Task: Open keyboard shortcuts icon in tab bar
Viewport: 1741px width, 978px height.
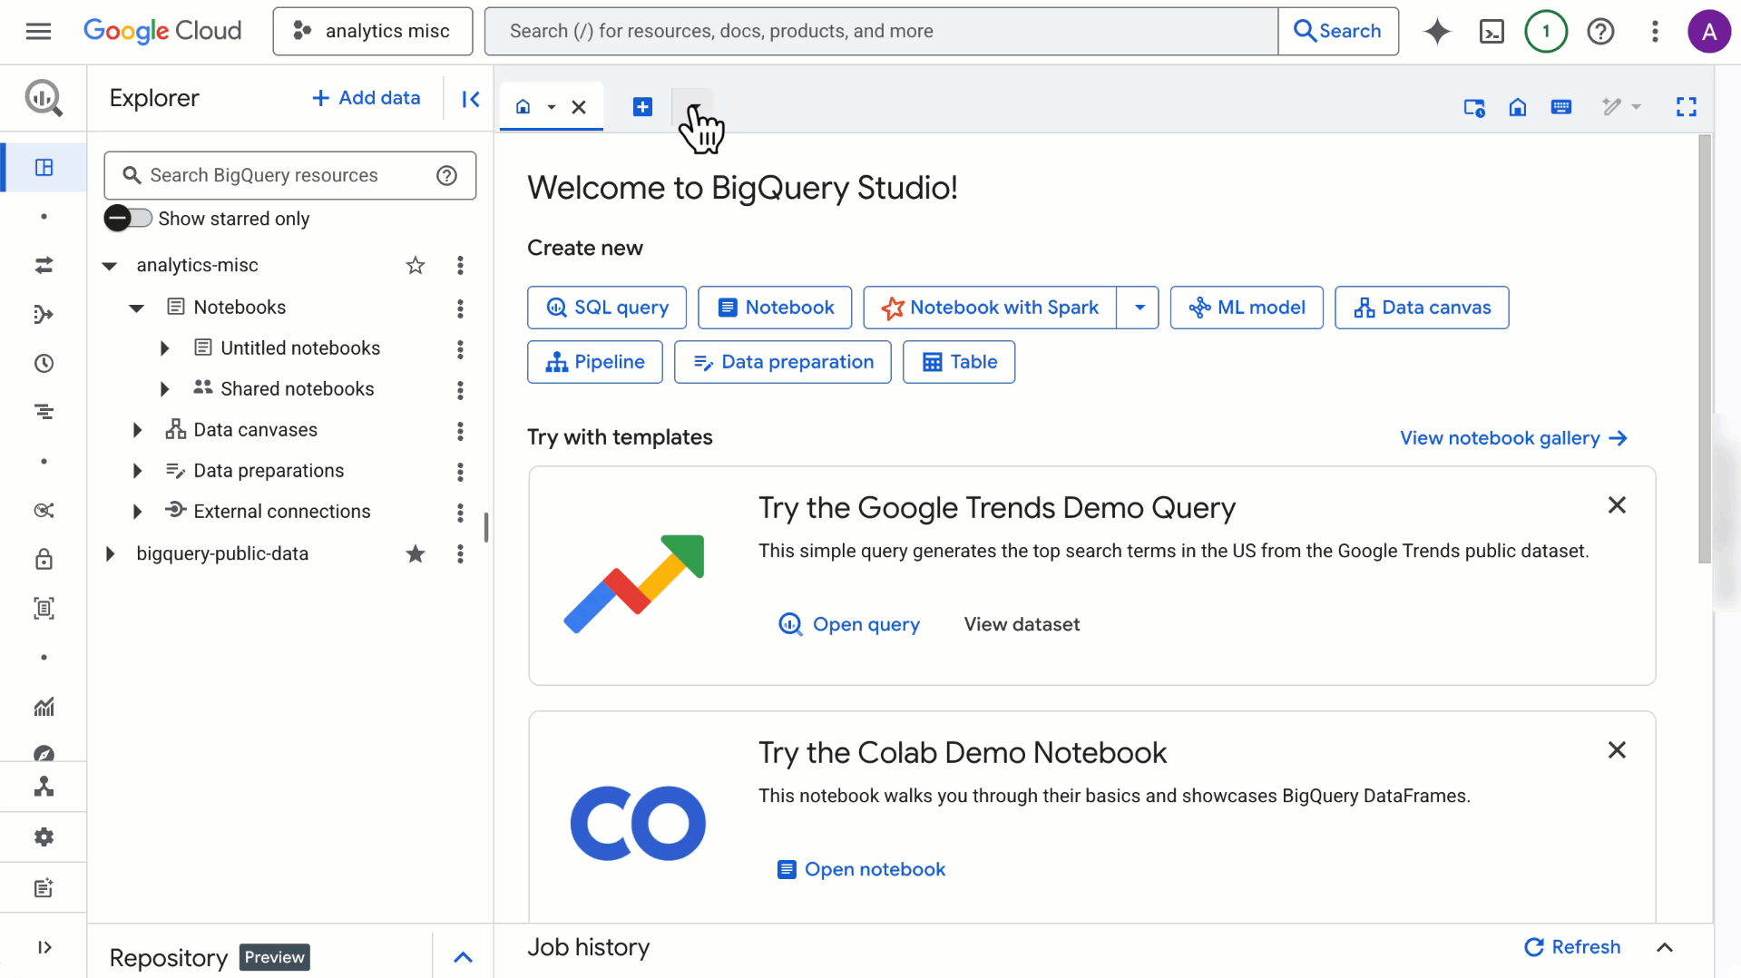Action: pos(1560,107)
